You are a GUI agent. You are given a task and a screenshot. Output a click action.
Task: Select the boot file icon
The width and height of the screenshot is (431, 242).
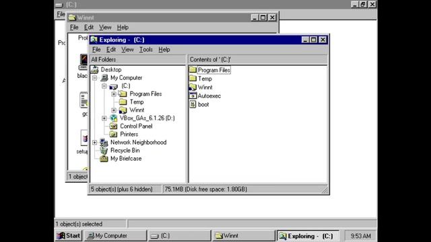[193, 105]
